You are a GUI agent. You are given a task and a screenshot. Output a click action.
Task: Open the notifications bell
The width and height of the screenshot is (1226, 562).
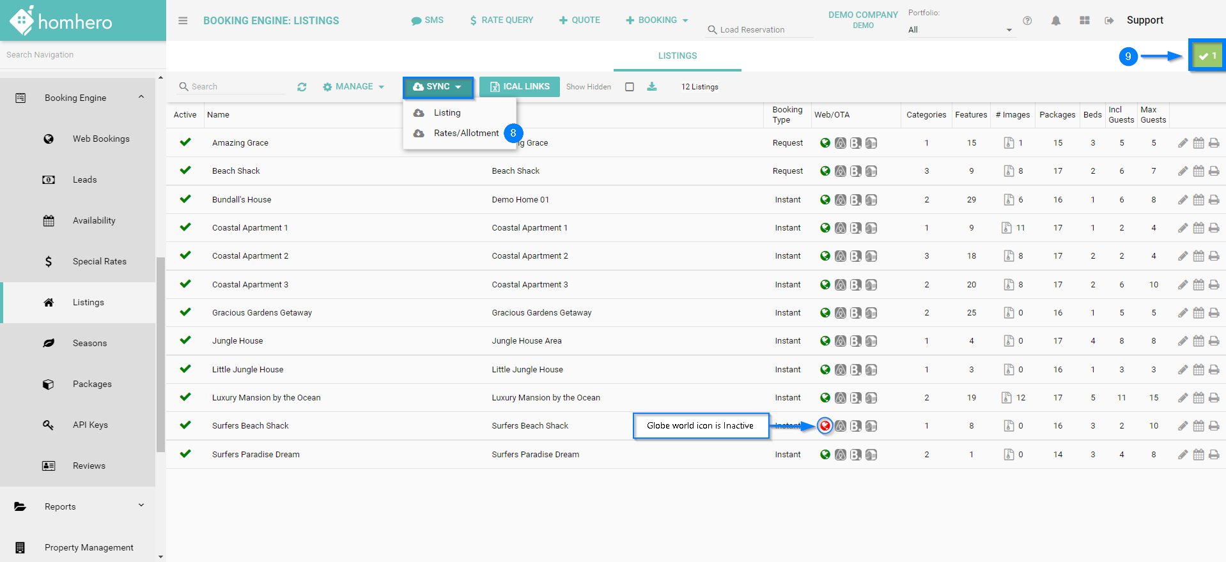pyautogui.click(x=1055, y=20)
